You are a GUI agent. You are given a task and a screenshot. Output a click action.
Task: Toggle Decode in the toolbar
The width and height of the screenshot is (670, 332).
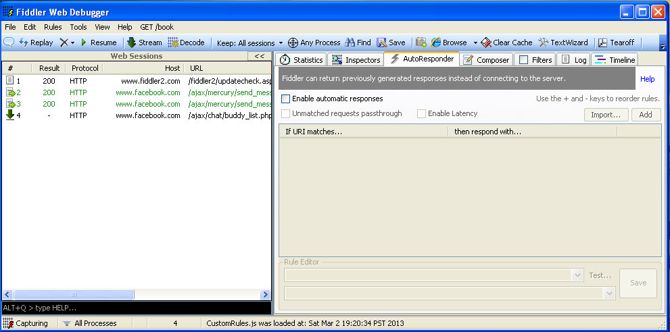[187, 43]
